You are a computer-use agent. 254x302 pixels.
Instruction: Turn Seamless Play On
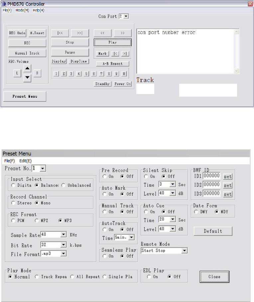[x=105, y=256]
